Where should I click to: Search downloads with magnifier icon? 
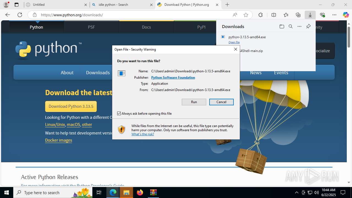tap(291, 26)
